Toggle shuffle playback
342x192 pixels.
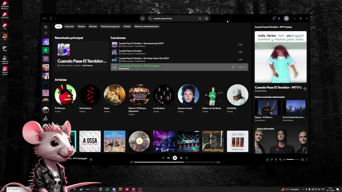click(x=163, y=158)
